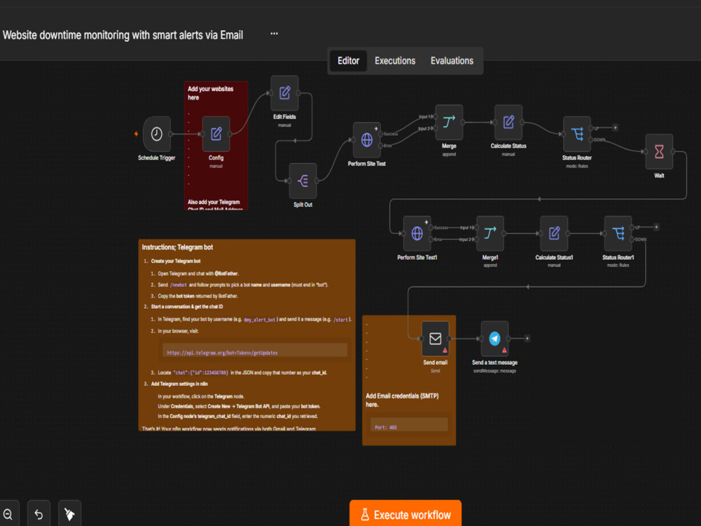Image resolution: width=701 pixels, height=526 pixels.
Task: Switch to the Editor tab
Action: click(x=348, y=61)
